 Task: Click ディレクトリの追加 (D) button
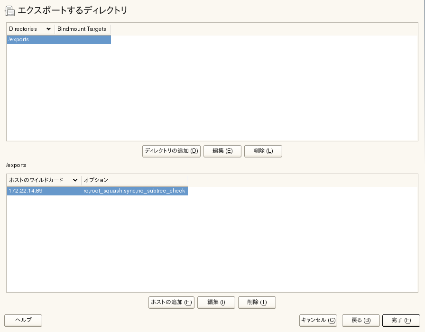point(171,151)
